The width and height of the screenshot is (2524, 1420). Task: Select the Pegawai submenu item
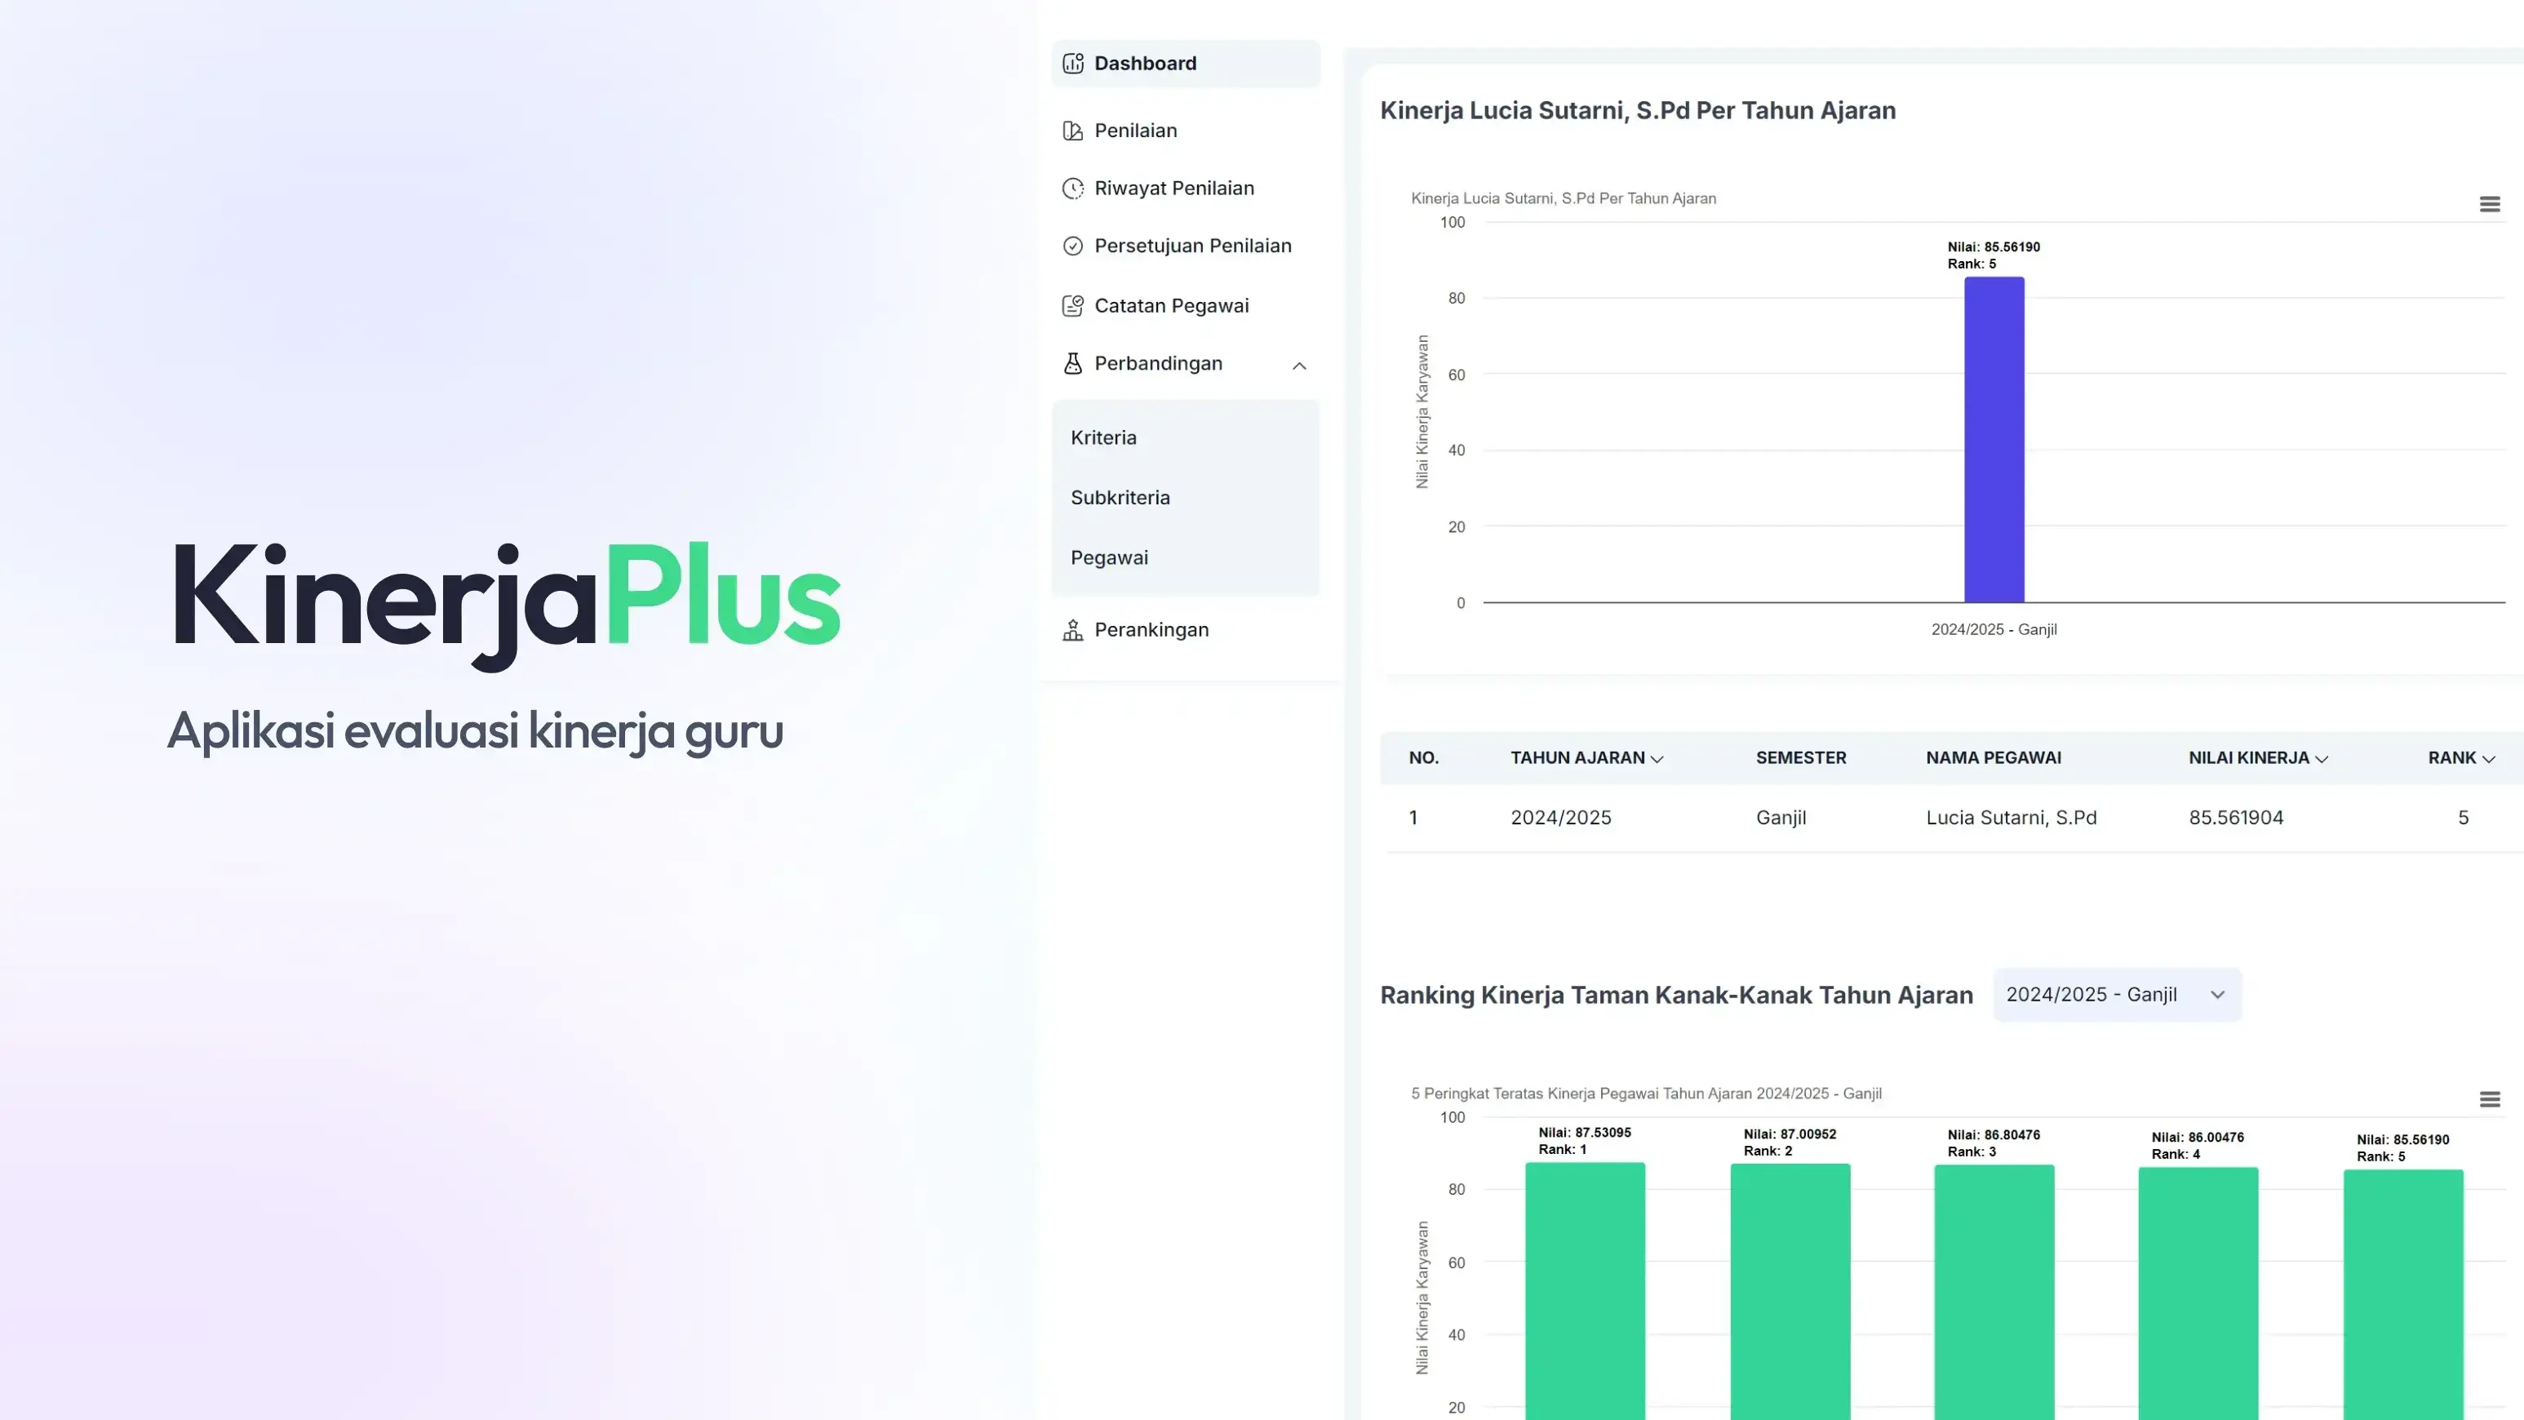click(1109, 557)
